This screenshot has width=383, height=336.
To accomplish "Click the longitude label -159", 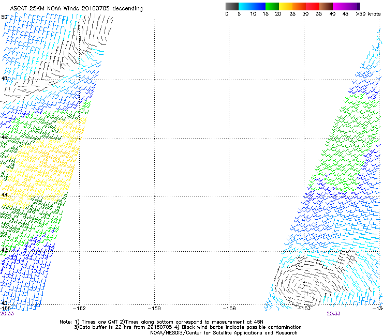I will click(154, 309).
